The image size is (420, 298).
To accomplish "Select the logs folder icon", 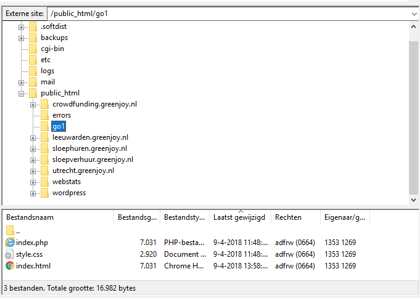I will coord(33,71).
